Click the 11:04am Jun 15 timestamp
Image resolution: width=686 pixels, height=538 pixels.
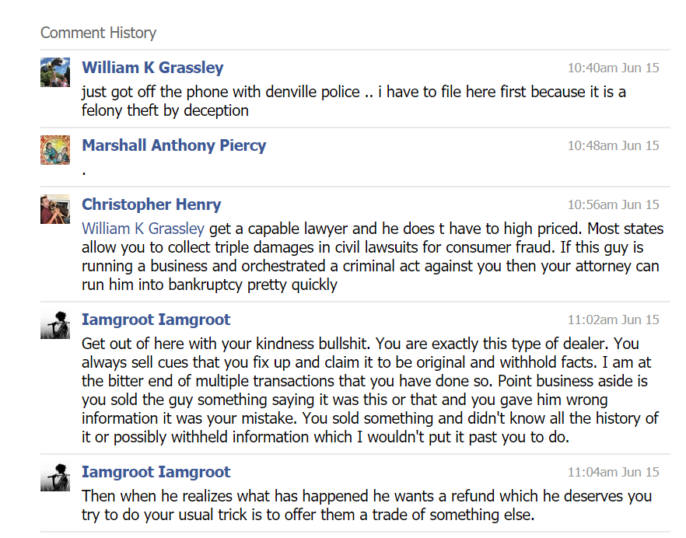coord(613,473)
